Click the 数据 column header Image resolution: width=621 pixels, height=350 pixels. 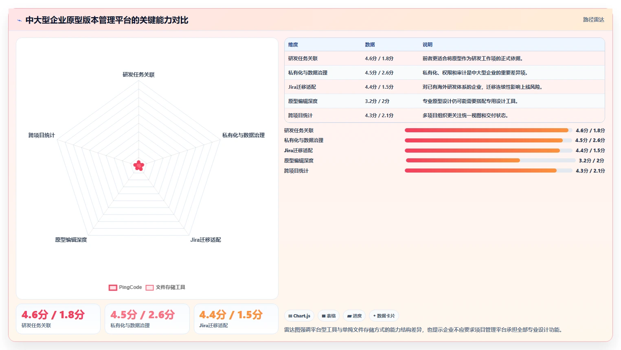pyautogui.click(x=370, y=45)
